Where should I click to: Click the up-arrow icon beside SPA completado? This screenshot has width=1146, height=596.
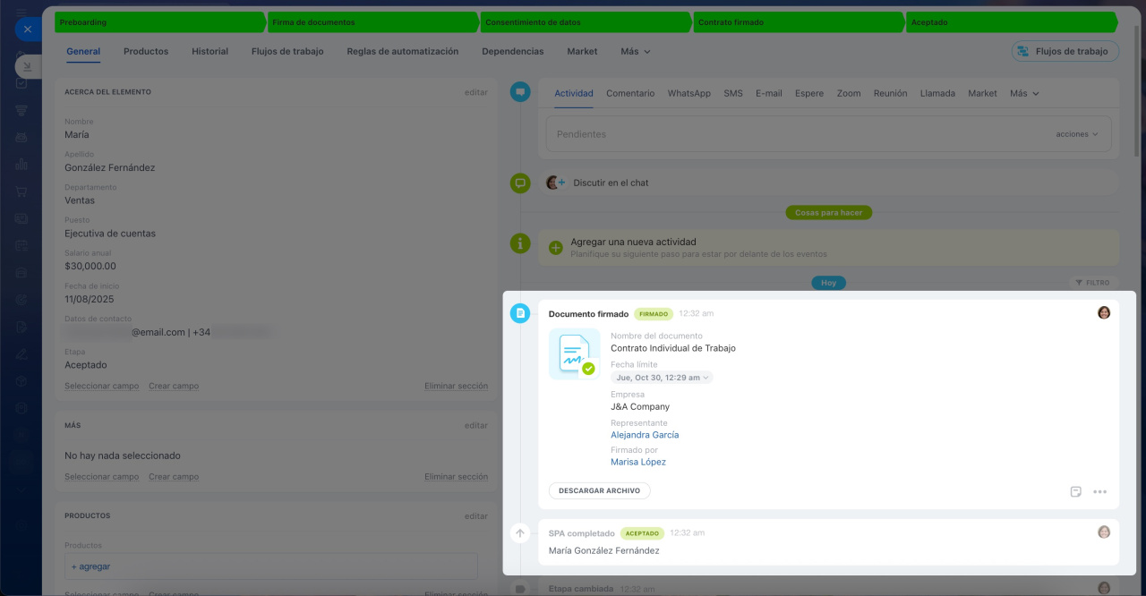click(520, 532)
